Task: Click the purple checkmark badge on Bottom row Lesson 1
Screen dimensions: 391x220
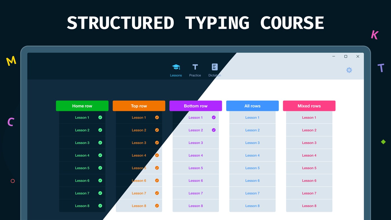Action: (x=214, y=117)
